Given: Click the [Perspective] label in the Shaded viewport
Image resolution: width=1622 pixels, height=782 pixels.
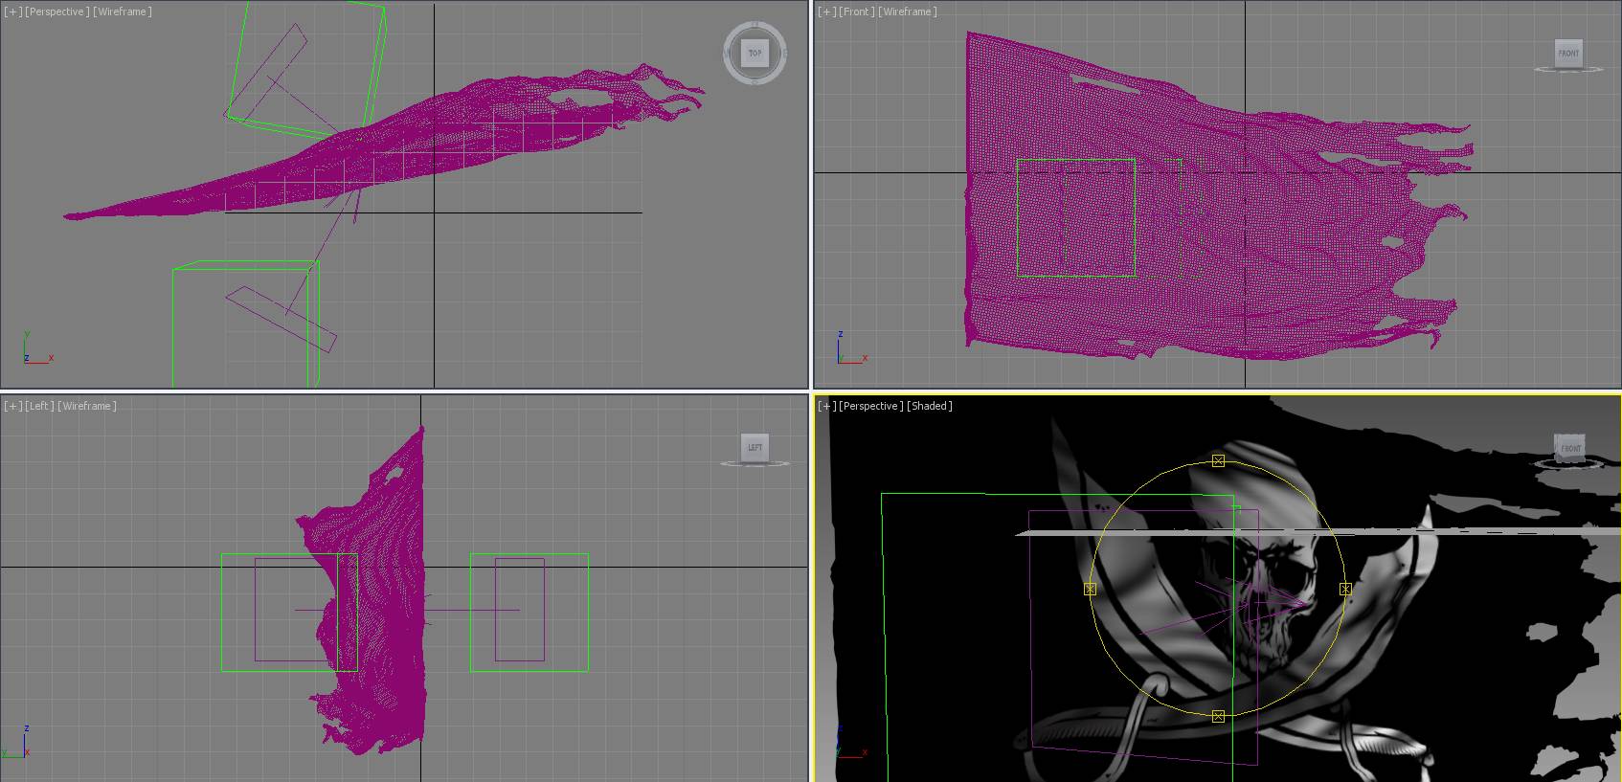Looking at the screenshot, I should point(871,406).
